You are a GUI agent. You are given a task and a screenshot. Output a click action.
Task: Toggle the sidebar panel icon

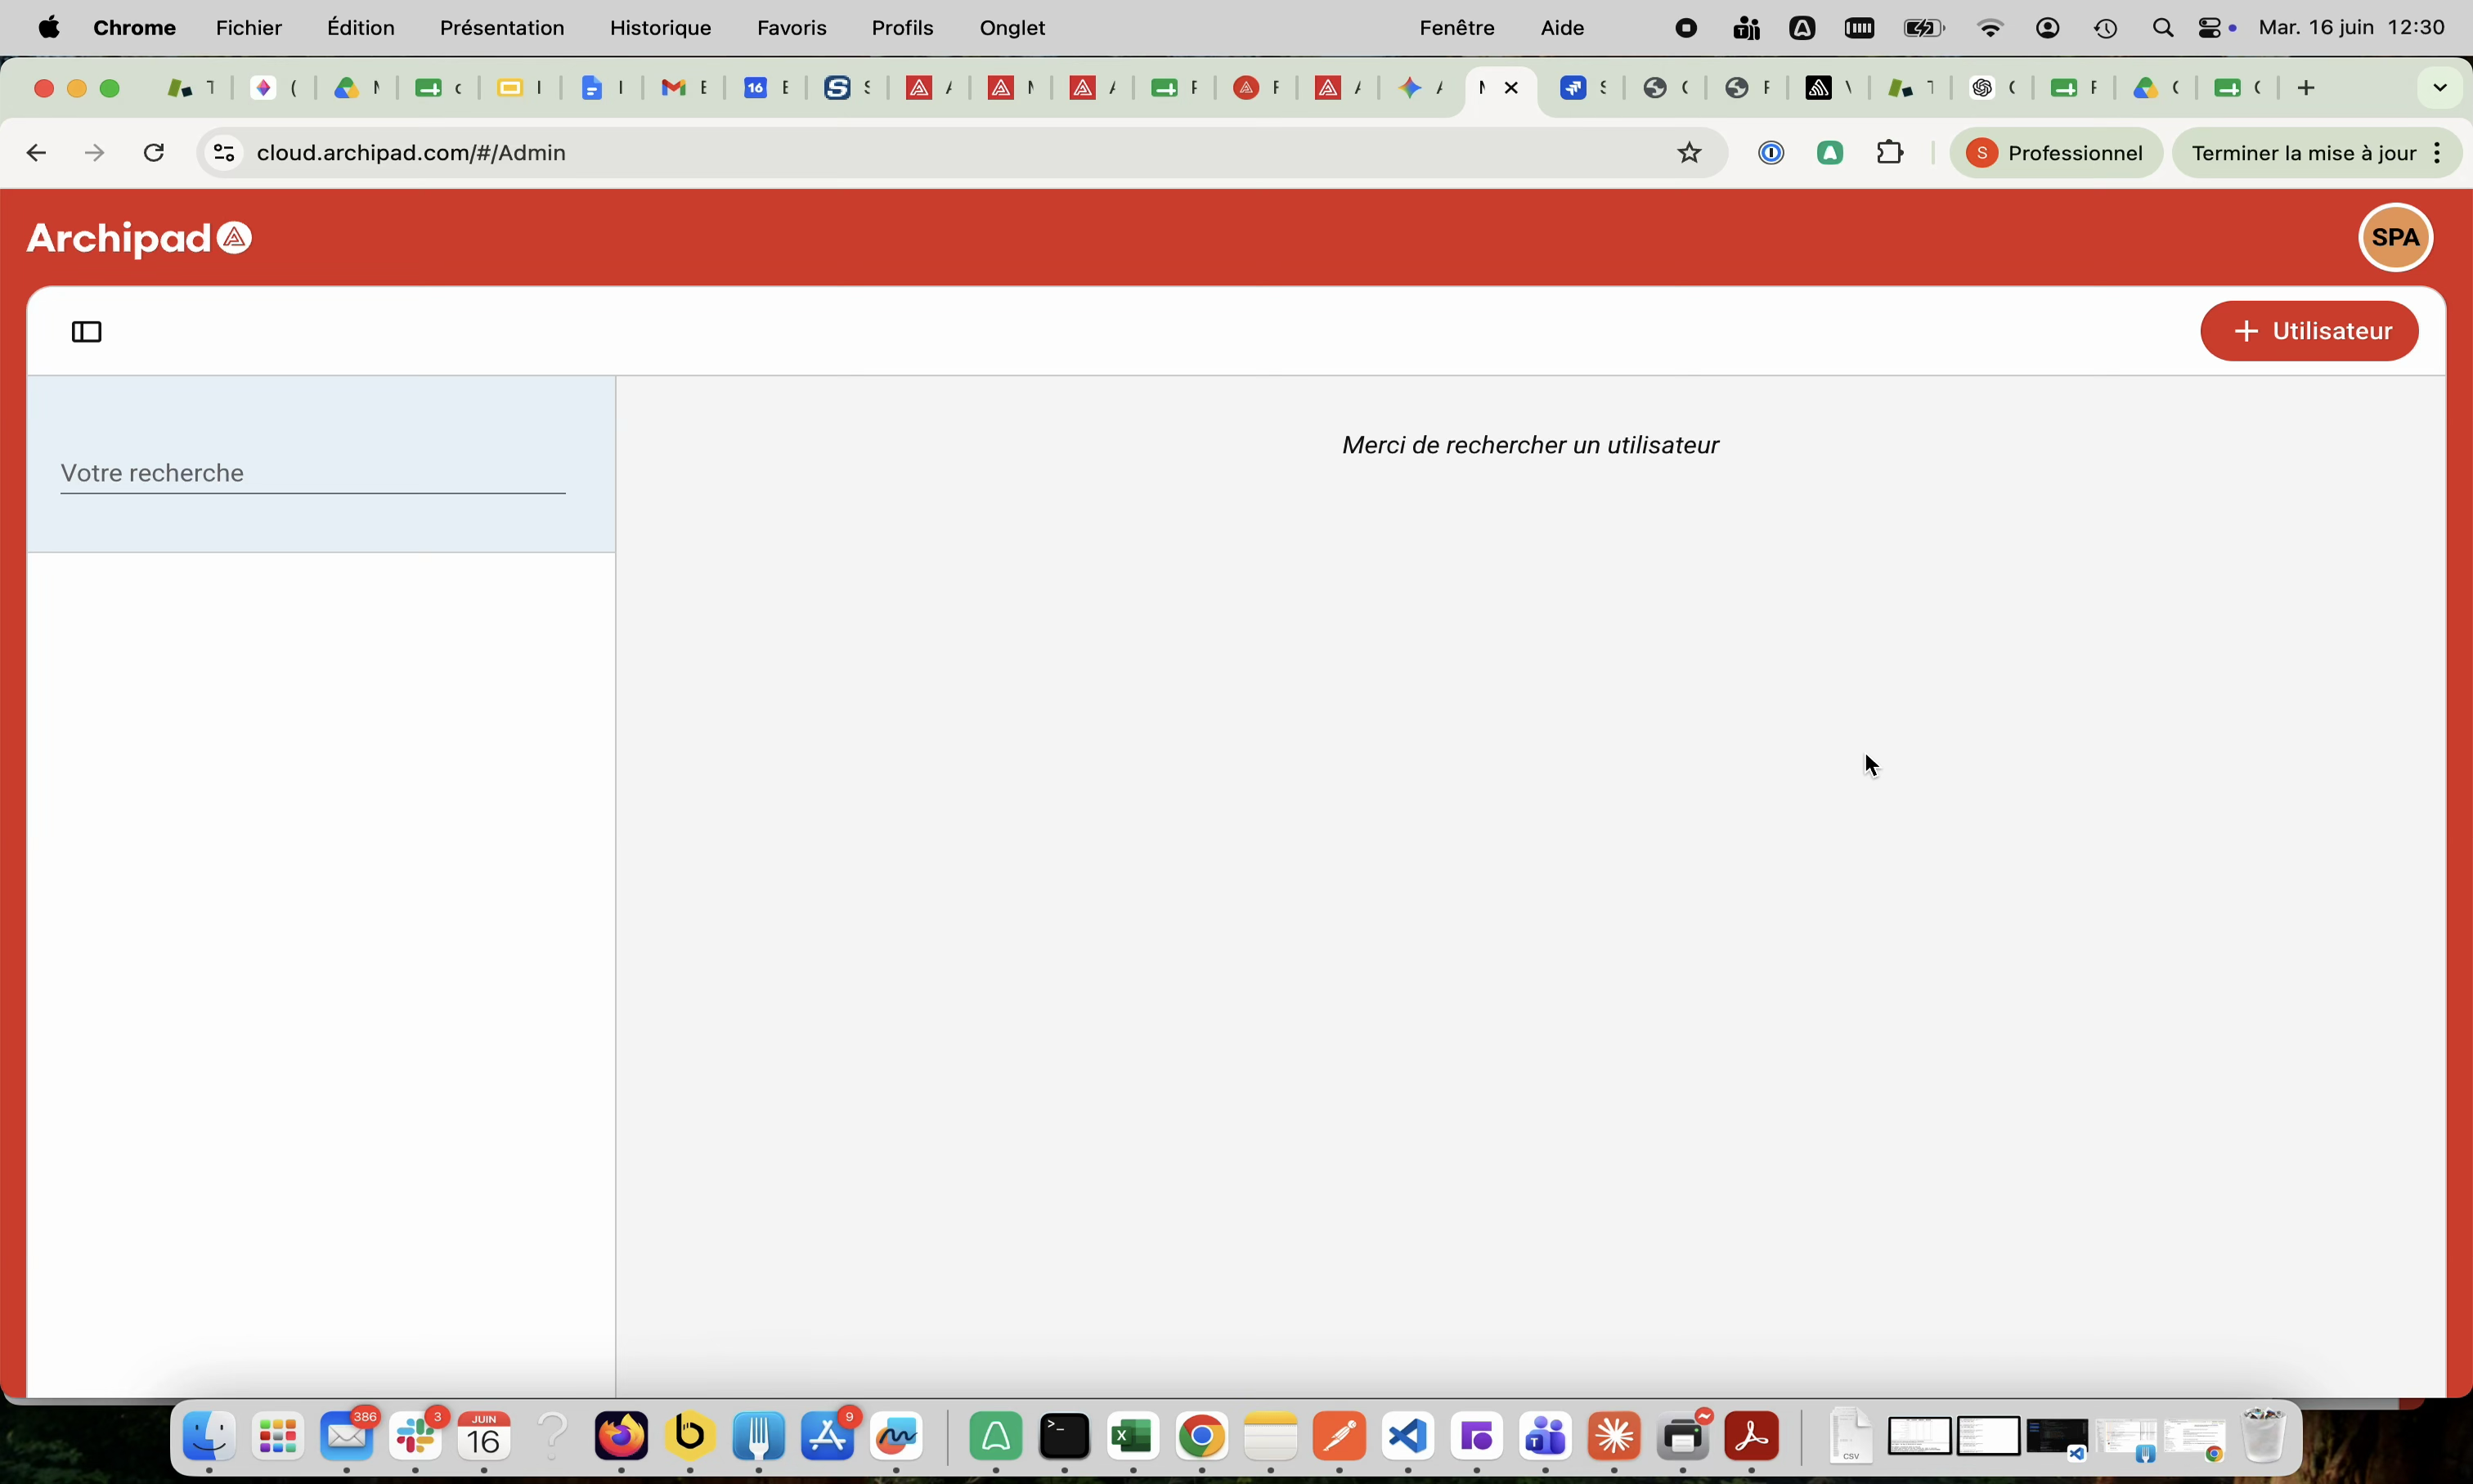(87, 332)
